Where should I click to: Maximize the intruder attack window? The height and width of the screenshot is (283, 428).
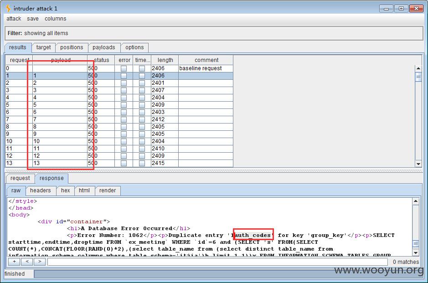click(401, 9)
